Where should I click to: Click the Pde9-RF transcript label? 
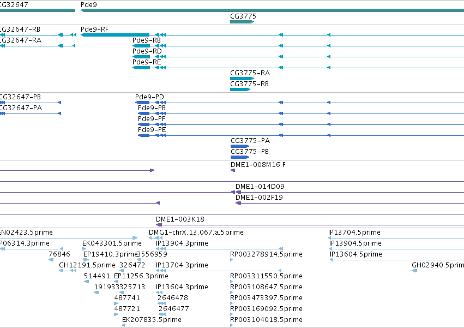[94, 29]
